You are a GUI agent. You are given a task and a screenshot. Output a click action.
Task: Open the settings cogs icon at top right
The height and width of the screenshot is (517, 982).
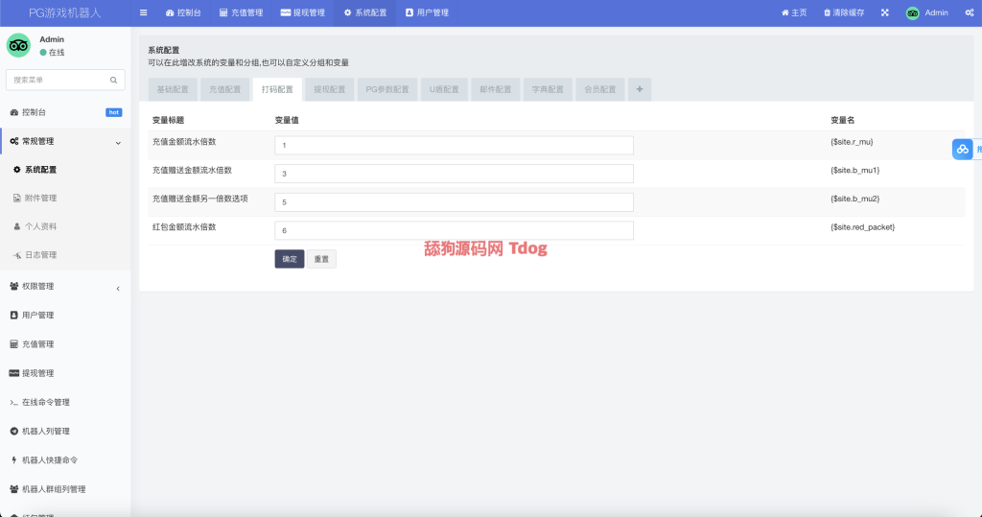[970, 12]
